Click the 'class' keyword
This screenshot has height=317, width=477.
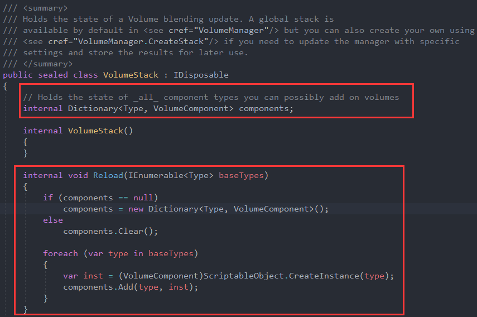[85, 75]
